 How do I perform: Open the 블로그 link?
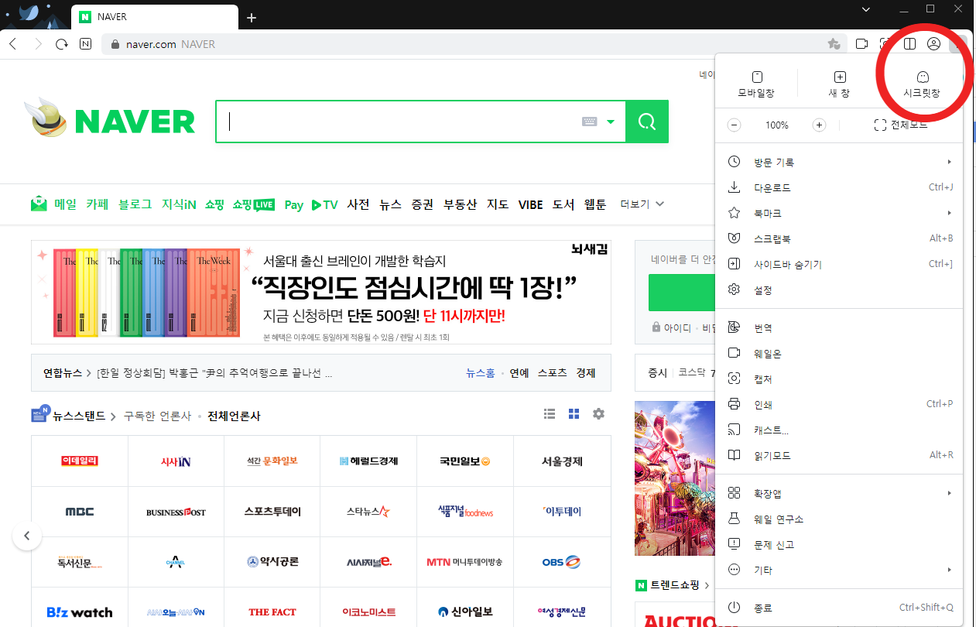[135, 204]
